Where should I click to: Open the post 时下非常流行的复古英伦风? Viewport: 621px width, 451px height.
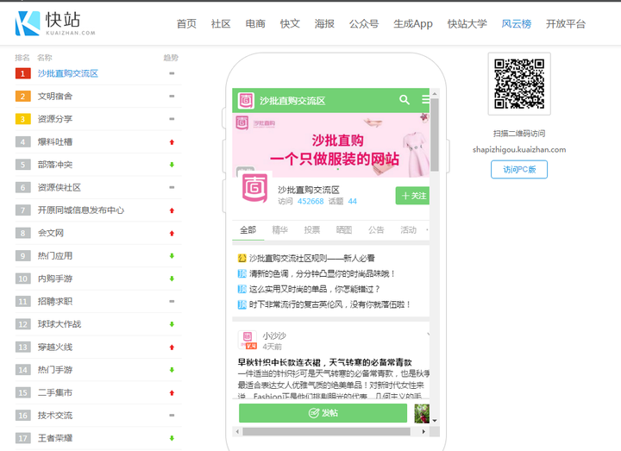pos(329,304)
